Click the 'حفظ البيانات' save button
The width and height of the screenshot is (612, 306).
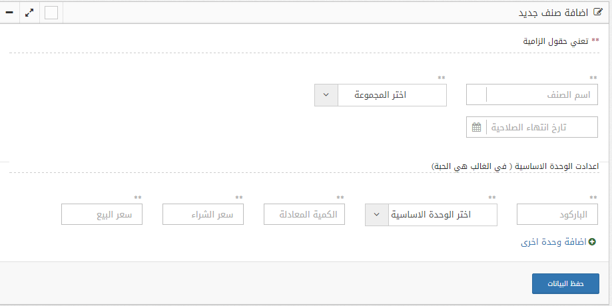pos(565,283)
